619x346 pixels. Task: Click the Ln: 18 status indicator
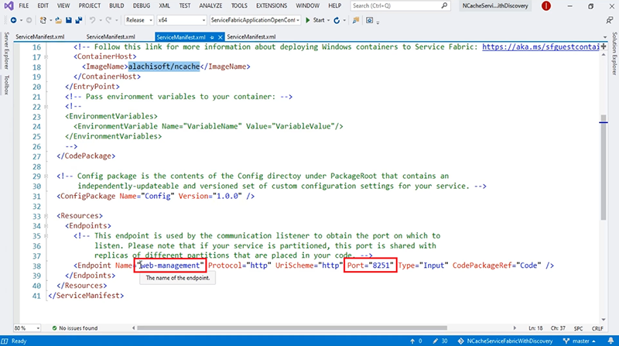535,328
